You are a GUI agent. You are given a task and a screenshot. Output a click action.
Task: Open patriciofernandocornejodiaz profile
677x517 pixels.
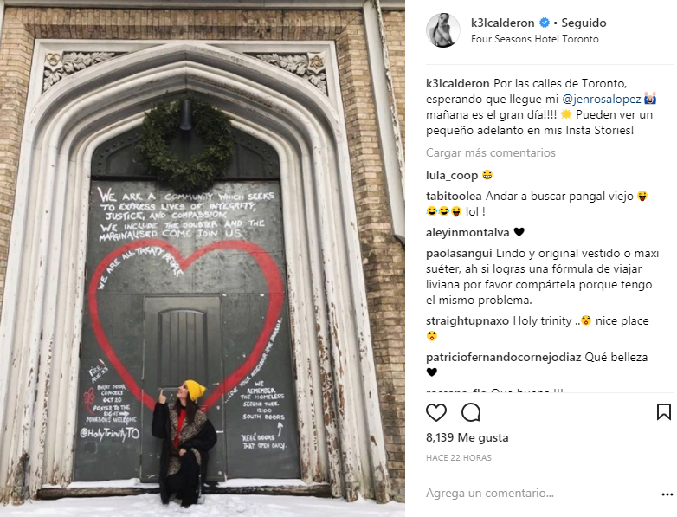504,358
